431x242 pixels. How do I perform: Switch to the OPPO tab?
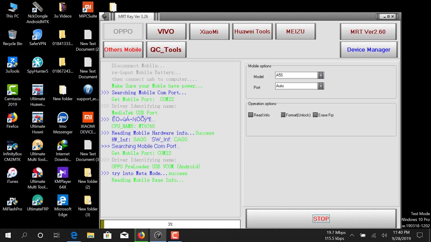coord(123,32)
